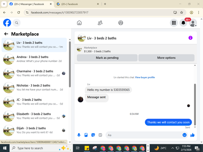Click the facebook.com address bar URL
203x152 pixels.
click(60, 13)
